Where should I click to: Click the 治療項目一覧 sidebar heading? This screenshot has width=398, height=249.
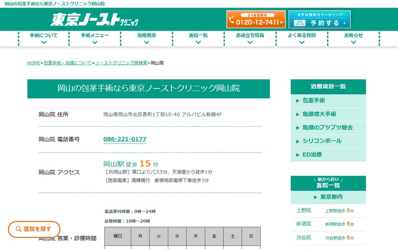[x=328, y=86]
